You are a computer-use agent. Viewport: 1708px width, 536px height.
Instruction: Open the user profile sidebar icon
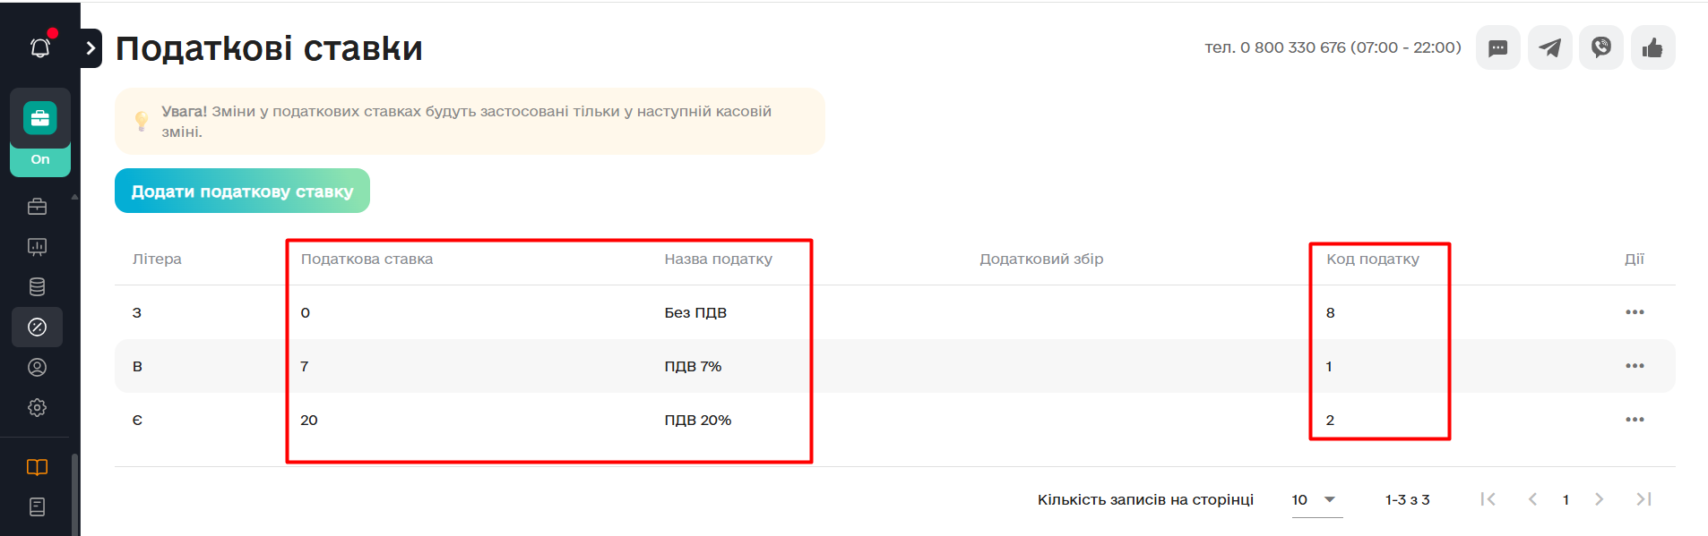(x=37, y=368)
